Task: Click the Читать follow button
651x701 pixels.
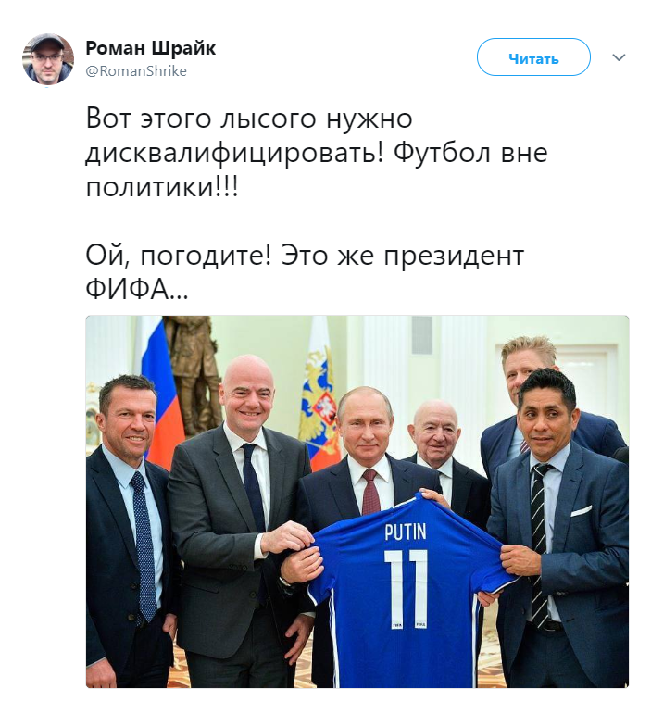Action: pyautogui.click(x=533, y=57)
